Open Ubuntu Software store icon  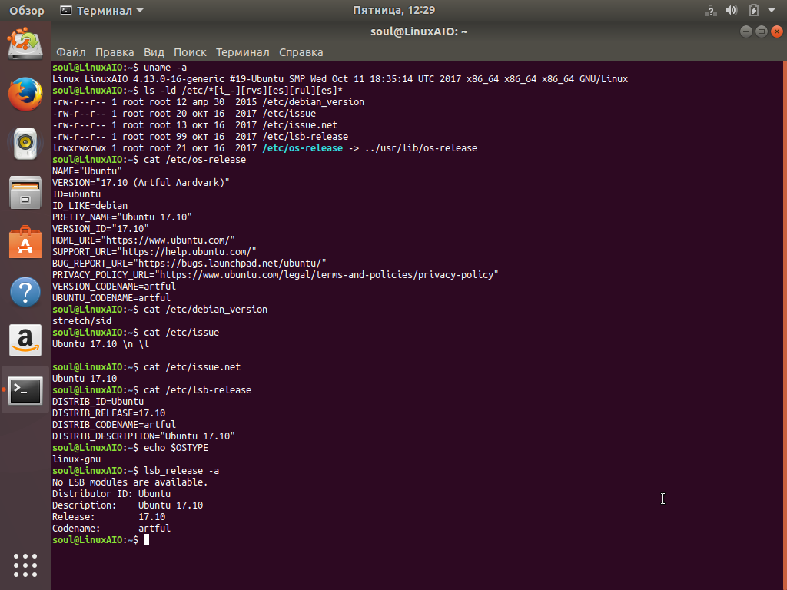[25, 242]
